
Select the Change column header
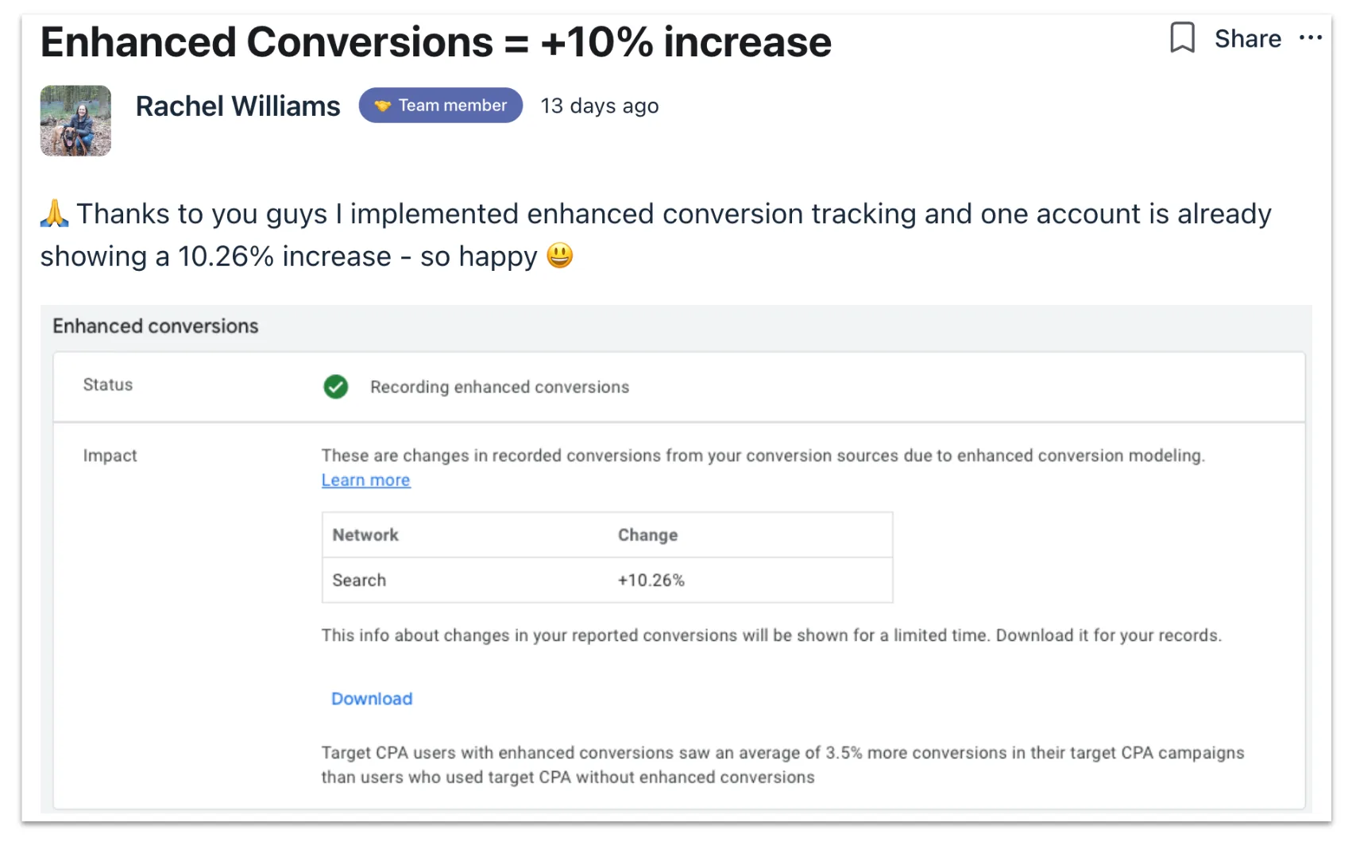[647, 535]
